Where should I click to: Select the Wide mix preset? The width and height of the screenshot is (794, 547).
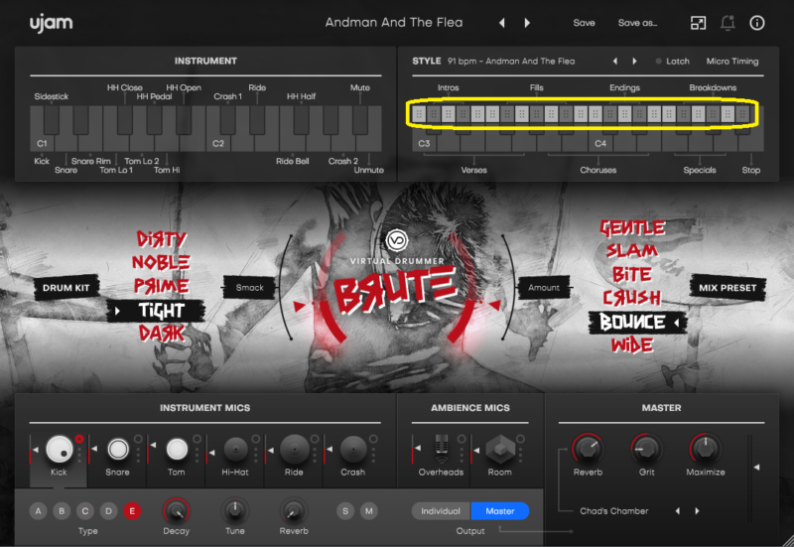[632, 345]
